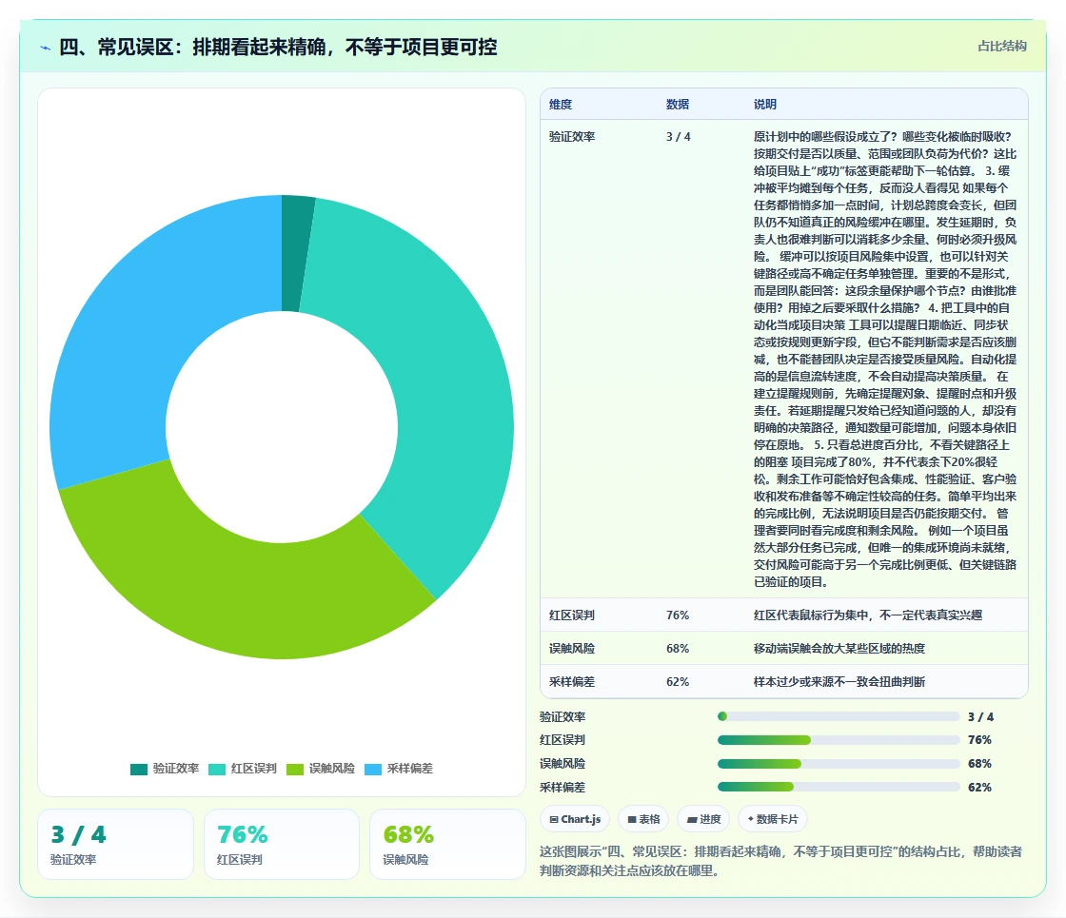This screenshot has width=1066, height=918.
Task: Click the 维度 column header
Action: click(x=561, y=105)
